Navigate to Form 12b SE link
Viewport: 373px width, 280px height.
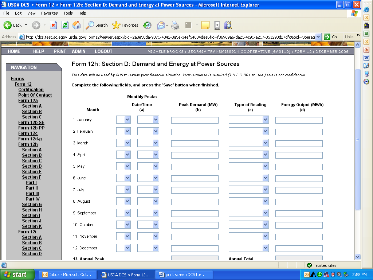(x=31, y=122)
